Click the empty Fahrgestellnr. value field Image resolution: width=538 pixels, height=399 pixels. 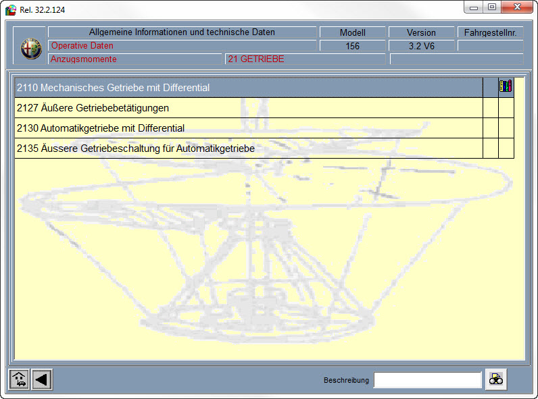pos(490,46)
